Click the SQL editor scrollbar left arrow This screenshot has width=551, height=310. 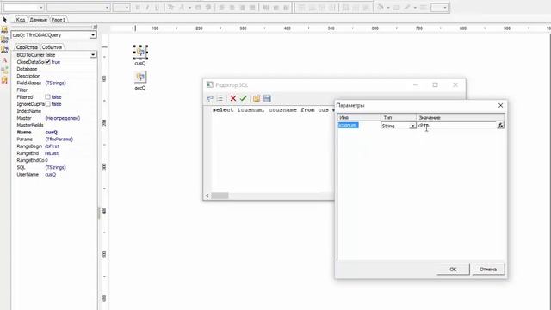click(x=207, y=195)
